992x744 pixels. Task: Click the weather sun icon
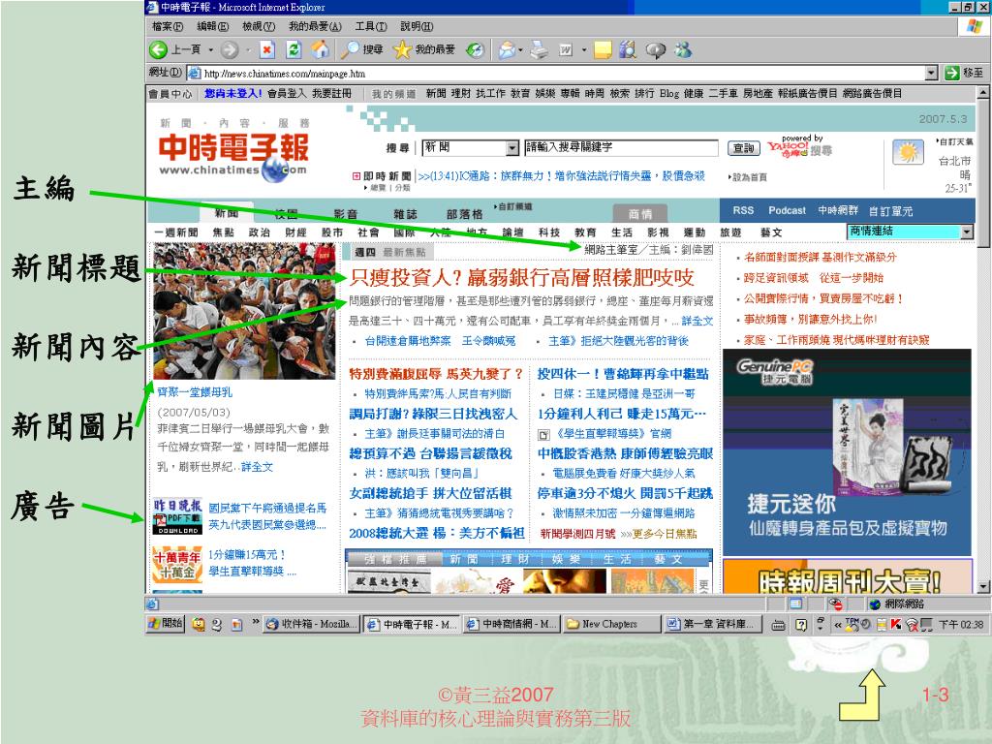coord(908,152)
